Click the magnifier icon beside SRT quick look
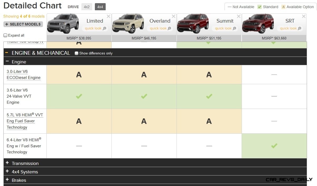The height and width of the screenshot is (186, 317). pos(299,28)
